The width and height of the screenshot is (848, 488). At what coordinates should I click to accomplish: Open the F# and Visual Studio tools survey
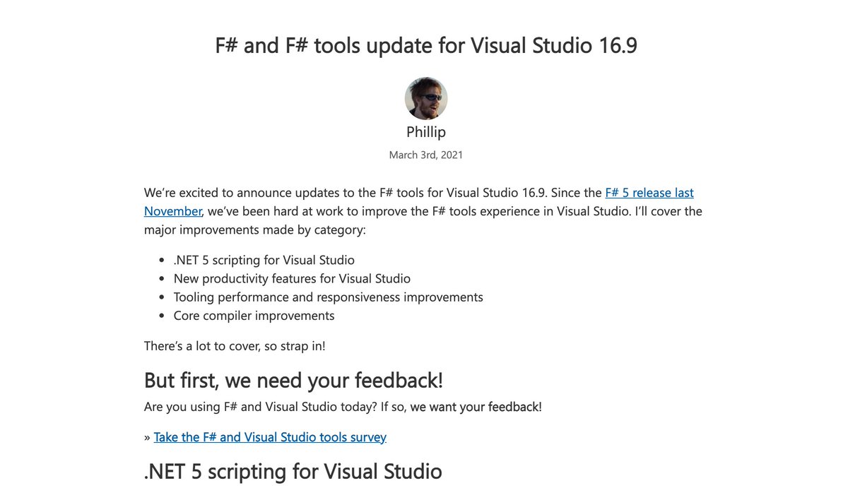click(x=270, y=437)
